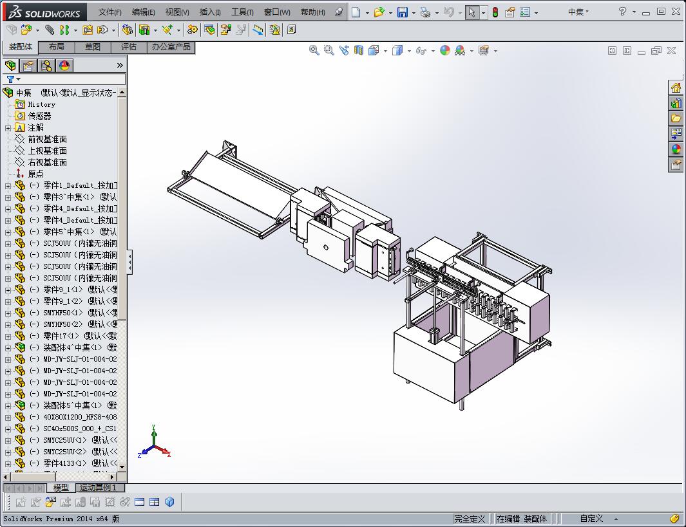Click the Rebuild traffic light icon
This screenshot has width=686, height=527.
[495, 12]
